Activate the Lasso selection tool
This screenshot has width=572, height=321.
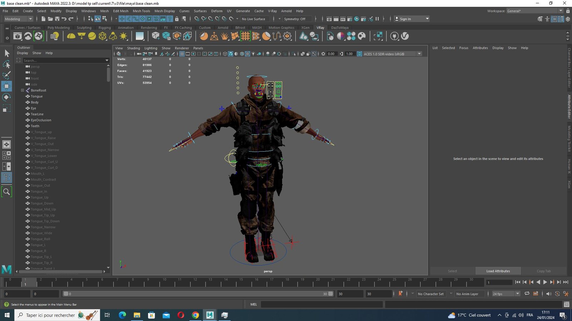pos(6,64)
